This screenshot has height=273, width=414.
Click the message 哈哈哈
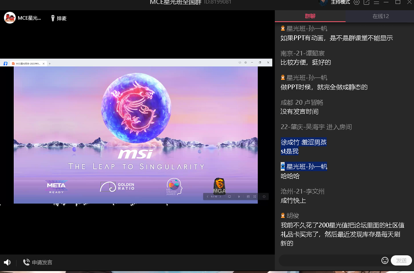pos(290,176)
